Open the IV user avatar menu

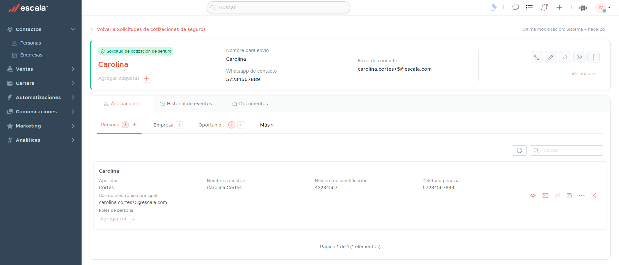(x=603, y=8)
